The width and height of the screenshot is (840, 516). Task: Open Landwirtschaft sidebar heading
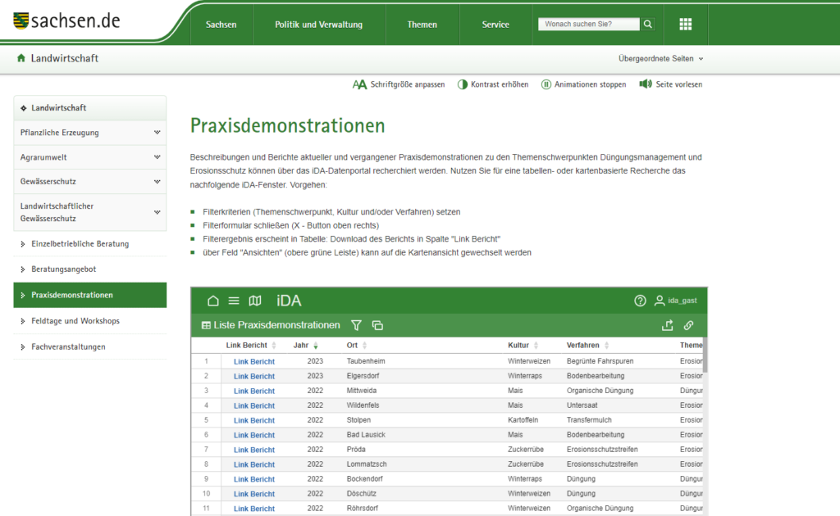tap(90, 108)
